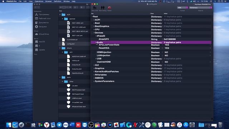Expand the SMBIOS key
This screenshot has width=229, height=129.
pos(94,78)
